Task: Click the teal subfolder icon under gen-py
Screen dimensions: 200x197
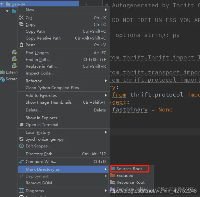Action: coord(14,11)
